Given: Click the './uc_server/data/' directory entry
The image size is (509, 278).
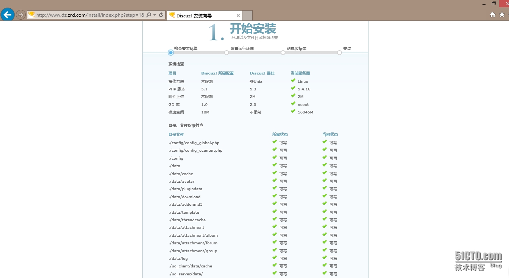Looking at the screenshot, I should click(186, 274).
